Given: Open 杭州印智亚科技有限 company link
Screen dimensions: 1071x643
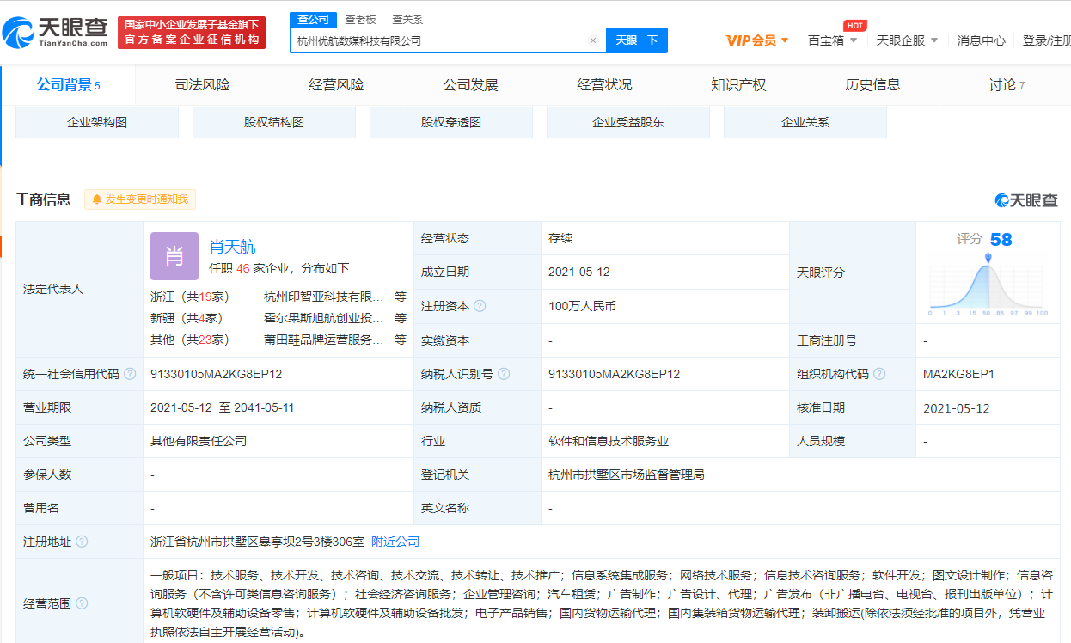Looking at the screenshot, I should [x=324, y=297].
